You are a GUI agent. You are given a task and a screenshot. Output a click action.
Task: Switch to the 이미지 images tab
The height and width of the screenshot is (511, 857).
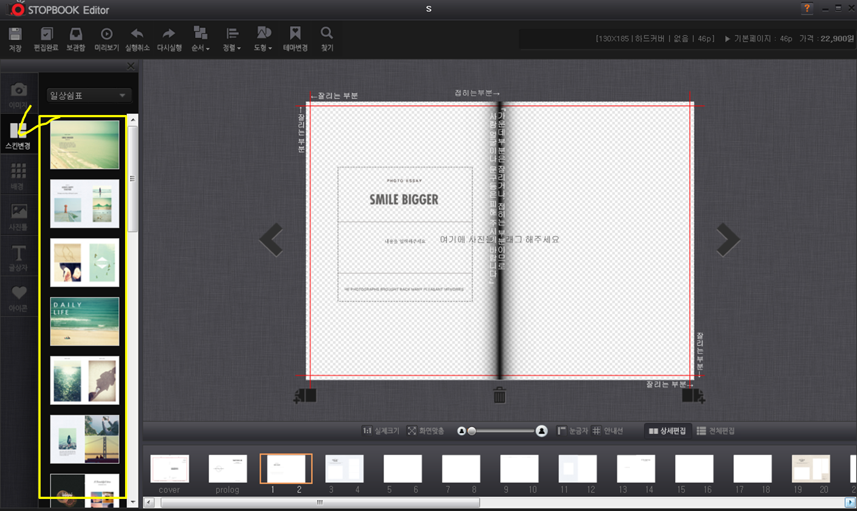[19, 95]
